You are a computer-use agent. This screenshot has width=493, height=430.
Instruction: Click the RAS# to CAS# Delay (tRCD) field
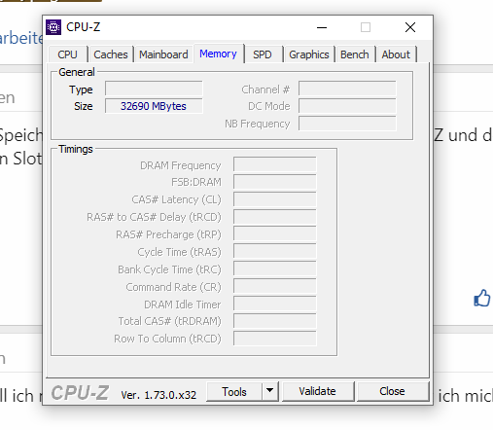[275, 217]
